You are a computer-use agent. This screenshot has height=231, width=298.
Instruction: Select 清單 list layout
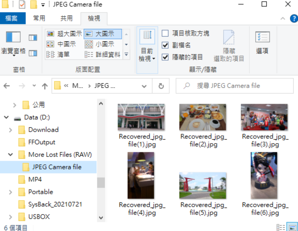click(58, 55)
